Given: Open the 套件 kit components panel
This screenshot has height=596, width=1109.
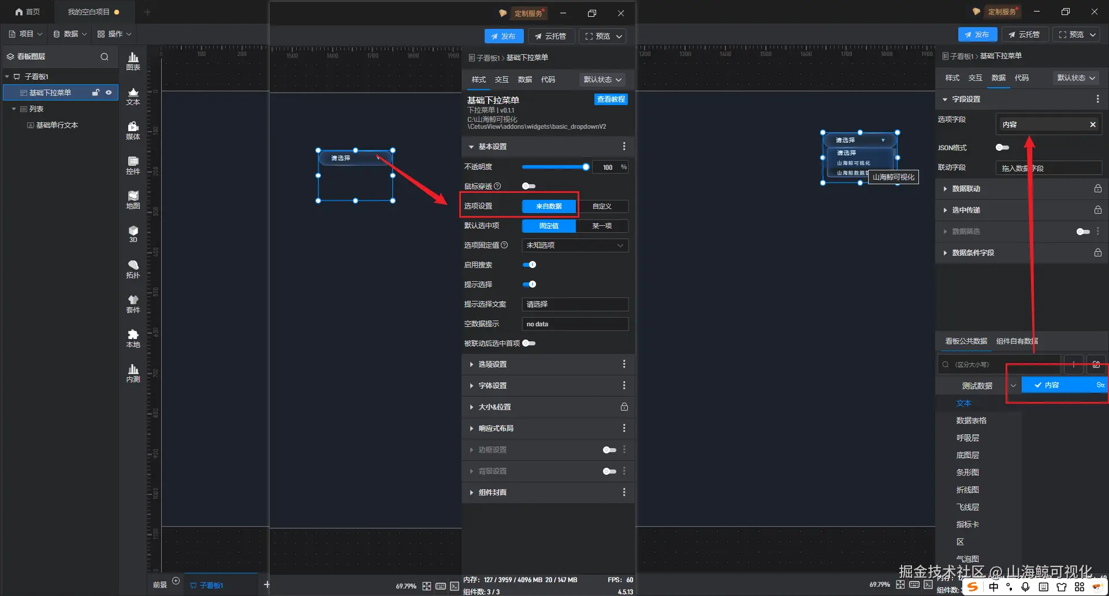Looking at the screenshot, I should tap(133, 304).
